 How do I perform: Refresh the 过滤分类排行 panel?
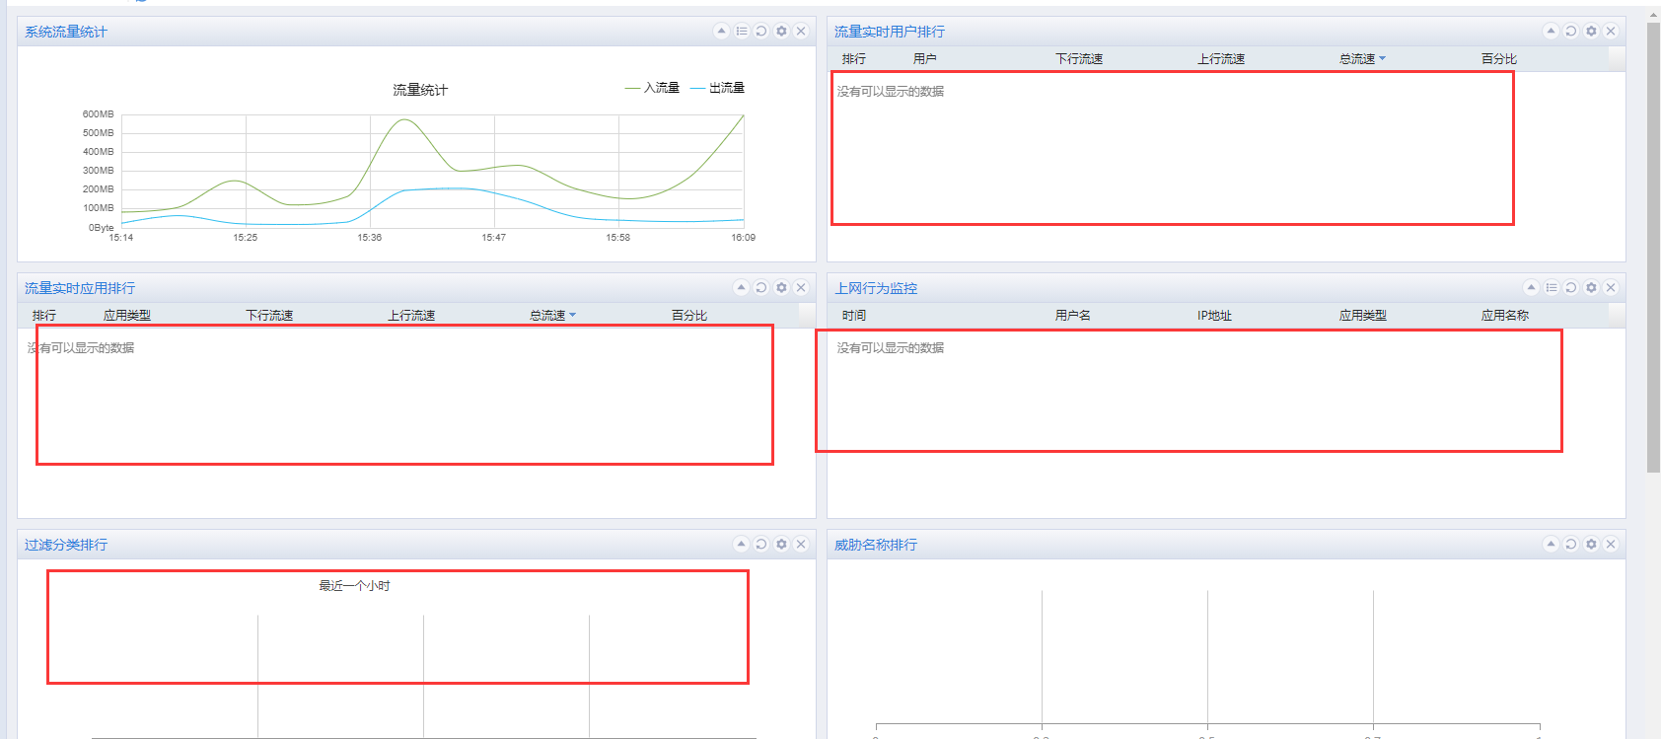pos(761,545)
